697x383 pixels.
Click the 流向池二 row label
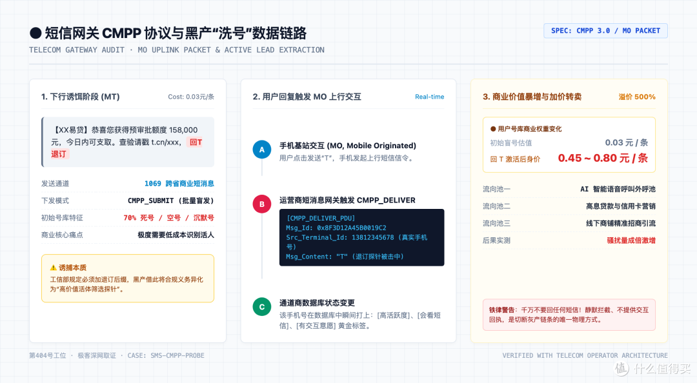coord(496,206)
